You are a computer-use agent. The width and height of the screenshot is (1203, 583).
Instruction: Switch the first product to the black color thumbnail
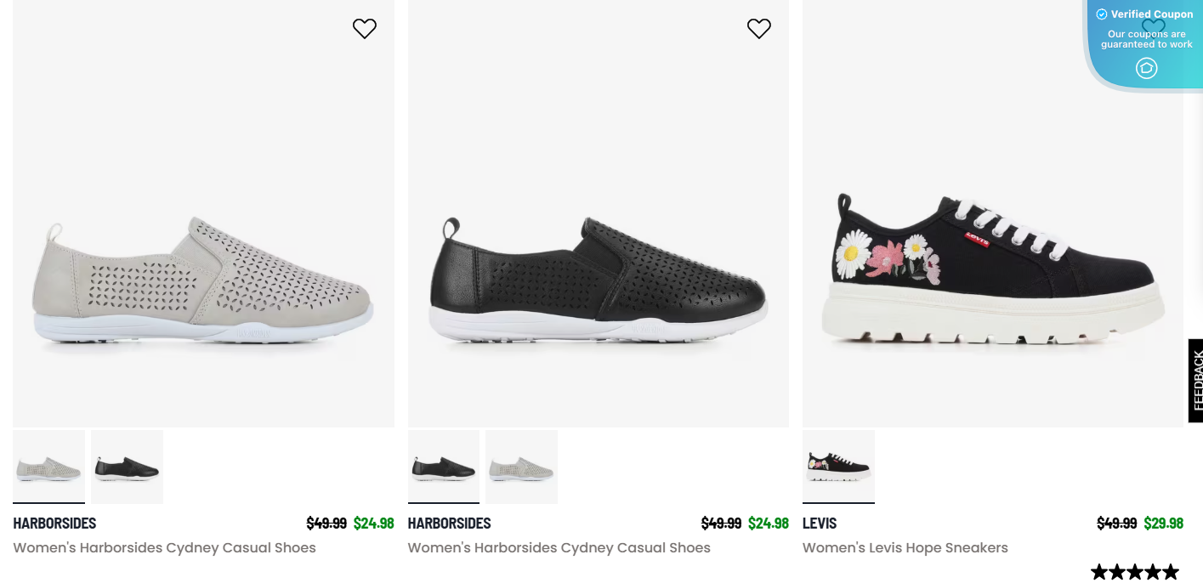coord(128,467)
